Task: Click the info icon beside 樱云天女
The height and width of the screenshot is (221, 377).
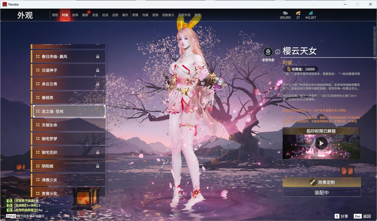Action: coord(278,52)
